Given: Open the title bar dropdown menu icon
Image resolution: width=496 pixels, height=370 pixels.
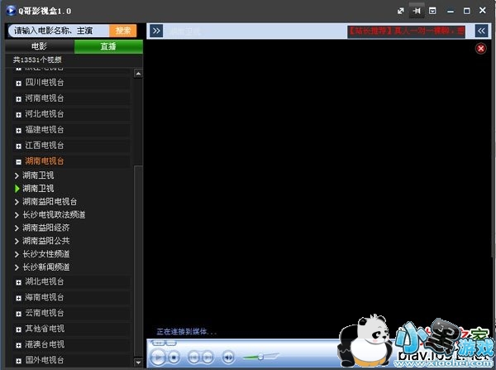Looking at the screenshot, I should pyautogui.click(x=432, y=11).
